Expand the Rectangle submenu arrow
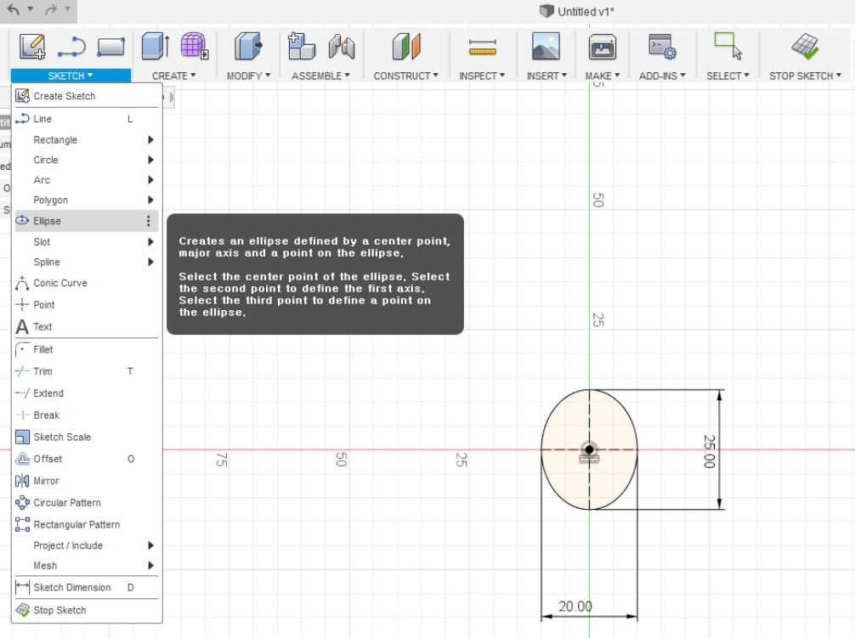 (x=150, y=140)
